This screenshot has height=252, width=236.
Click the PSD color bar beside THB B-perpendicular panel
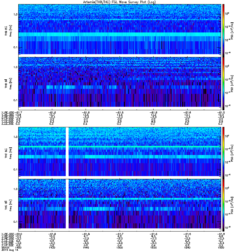pyautogui.click(x=223, y=31)
